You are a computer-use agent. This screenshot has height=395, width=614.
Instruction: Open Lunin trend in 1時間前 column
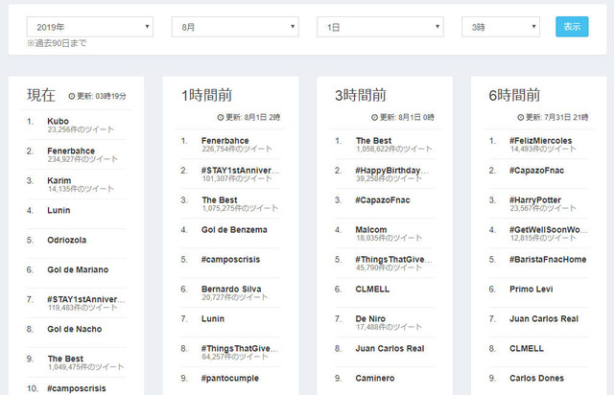pyautogui.click(x=213, y=318)
